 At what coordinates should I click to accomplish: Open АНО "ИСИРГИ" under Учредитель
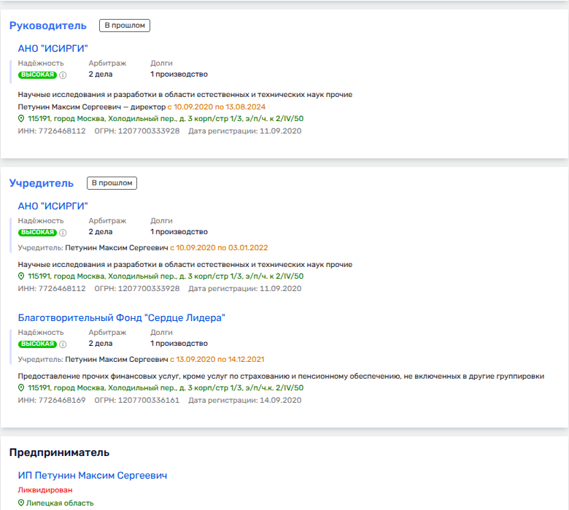point(53,206)
